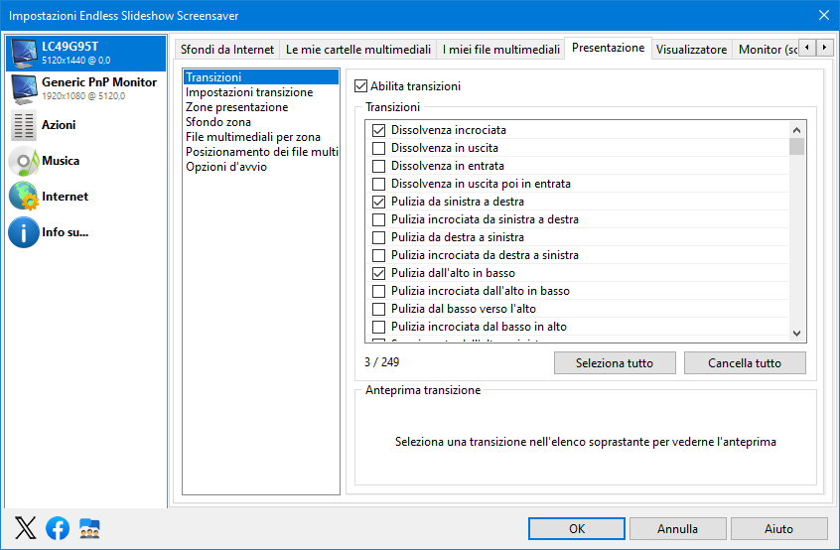Viewport: 840px width, 550px height.
Task: Uncheck Pulizia dall'alto in basso
Action: 378,273
